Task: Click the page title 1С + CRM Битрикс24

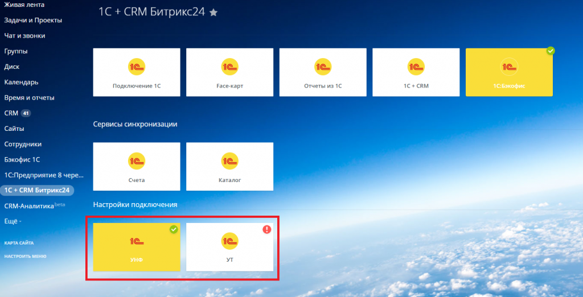Action: coord(151,12)
